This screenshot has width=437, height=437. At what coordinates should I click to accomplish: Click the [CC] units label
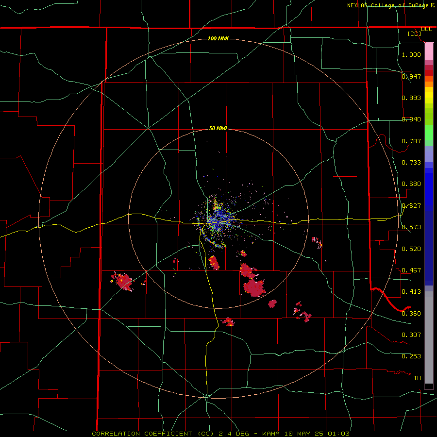point(414,34)
